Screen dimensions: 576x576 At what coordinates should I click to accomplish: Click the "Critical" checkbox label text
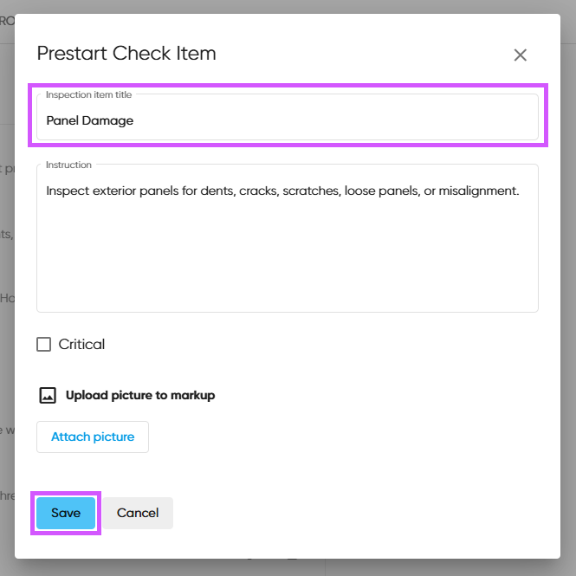click(x=81, y=345)
